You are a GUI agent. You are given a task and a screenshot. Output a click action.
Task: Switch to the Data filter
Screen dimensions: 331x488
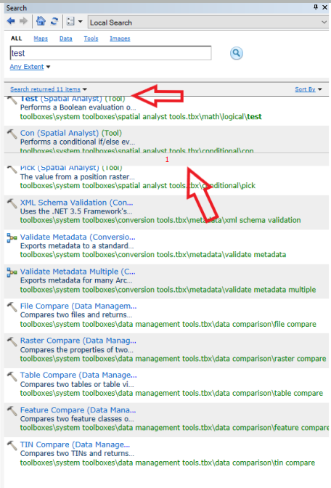pyautogui.click(x=65, y=38)
